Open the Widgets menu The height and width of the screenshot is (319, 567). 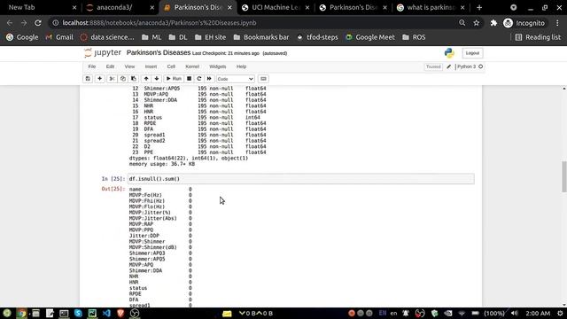pos(217,66)
